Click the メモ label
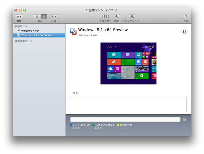The width and height of the screenshot is (204, 154). [x=75, y=93]
